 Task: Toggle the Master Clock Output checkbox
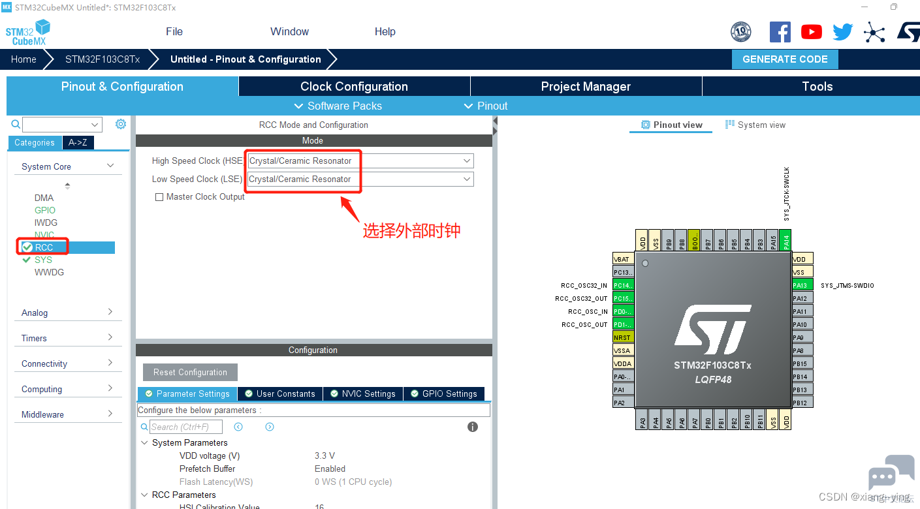159,197
